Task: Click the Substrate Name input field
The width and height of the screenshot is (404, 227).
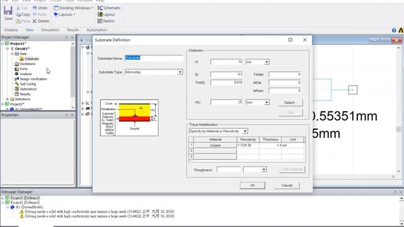Action: tap(154, 58)
